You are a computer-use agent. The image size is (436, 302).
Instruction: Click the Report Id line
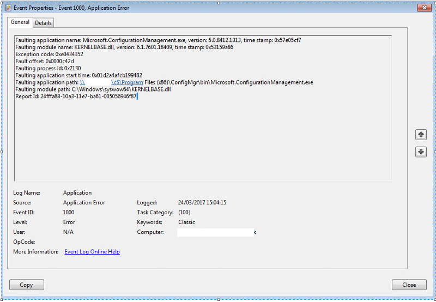click(x=76, y=96)
